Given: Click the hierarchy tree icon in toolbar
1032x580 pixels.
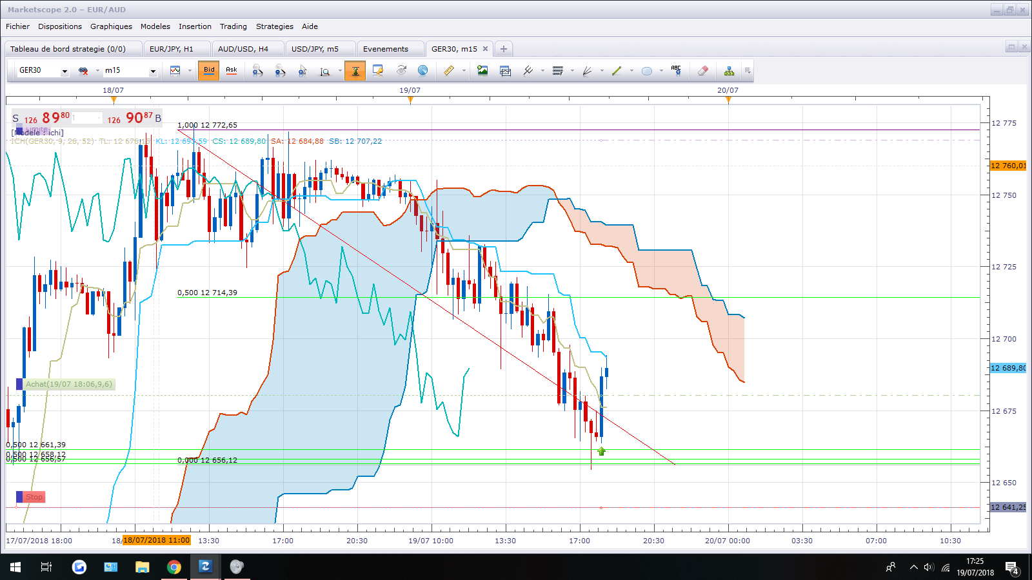Looking at the screenshot, I should coord(729,71).
